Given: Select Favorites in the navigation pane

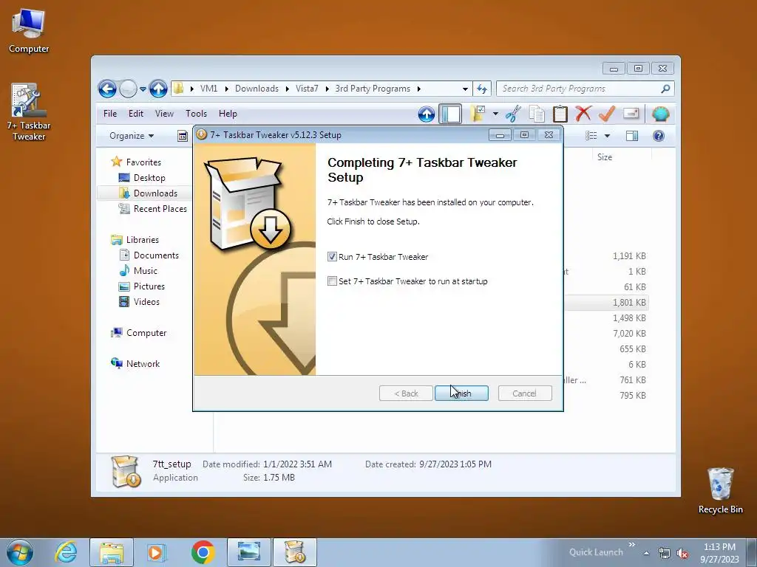Looking at the screenshot, I should [143, 162].
